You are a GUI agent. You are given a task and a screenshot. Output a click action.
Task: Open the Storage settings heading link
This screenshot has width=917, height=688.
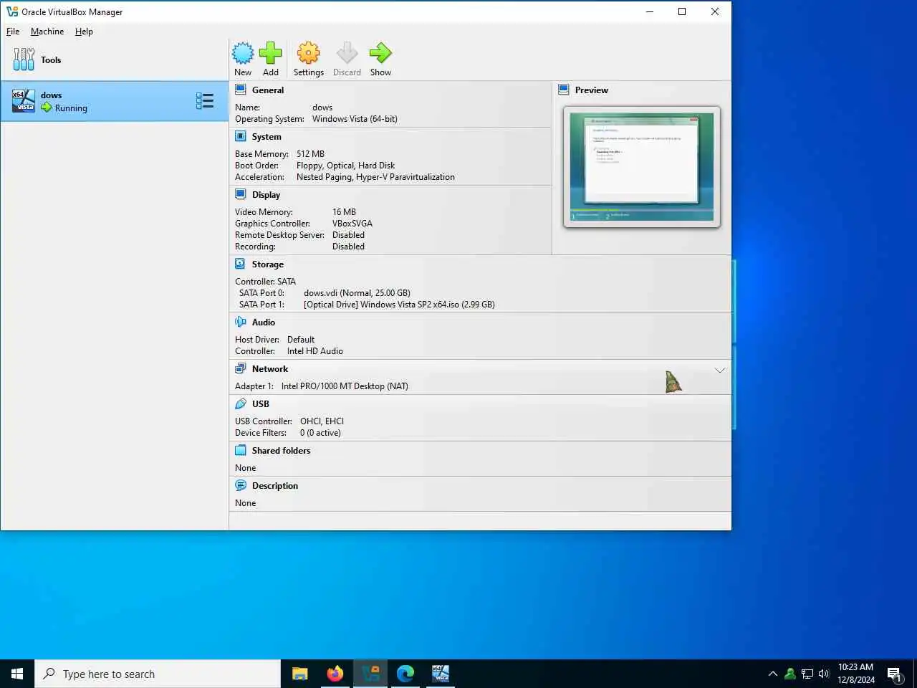pyautogui.click(x=268, y=264)
